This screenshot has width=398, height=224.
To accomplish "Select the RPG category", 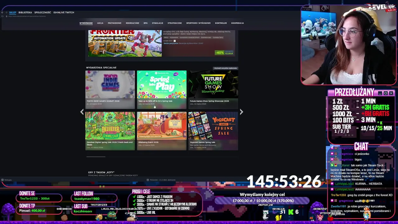I will click(146, 23).
